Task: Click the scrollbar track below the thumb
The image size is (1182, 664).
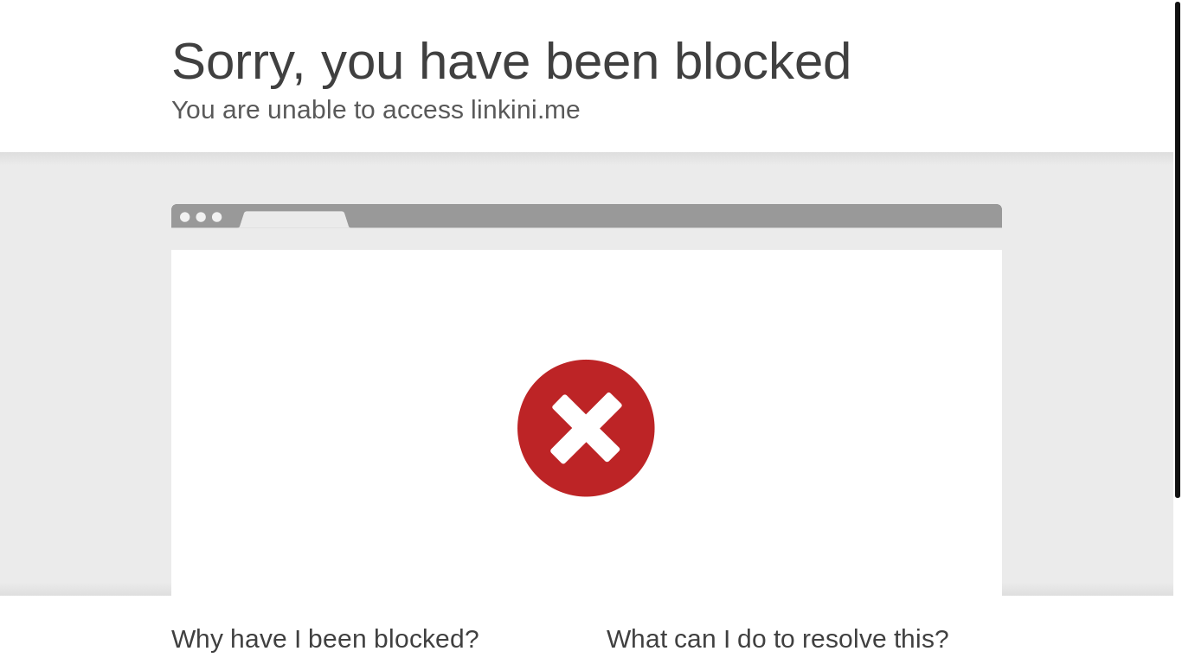Action: (x=1177, y=581)
